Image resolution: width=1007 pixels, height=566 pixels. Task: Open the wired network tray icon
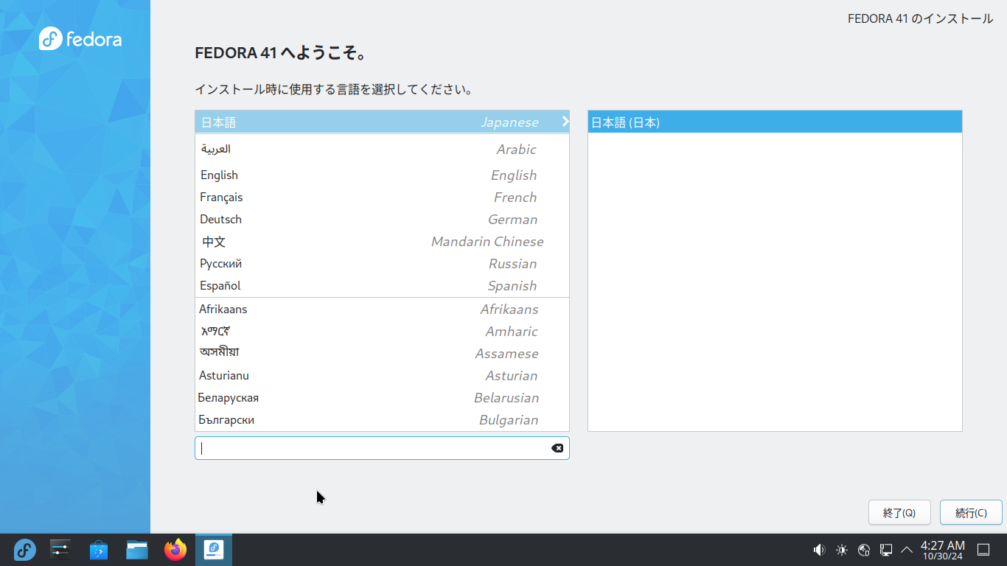coord(887,550)
